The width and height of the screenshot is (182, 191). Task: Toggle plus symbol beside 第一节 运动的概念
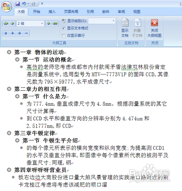pos(17,60)
